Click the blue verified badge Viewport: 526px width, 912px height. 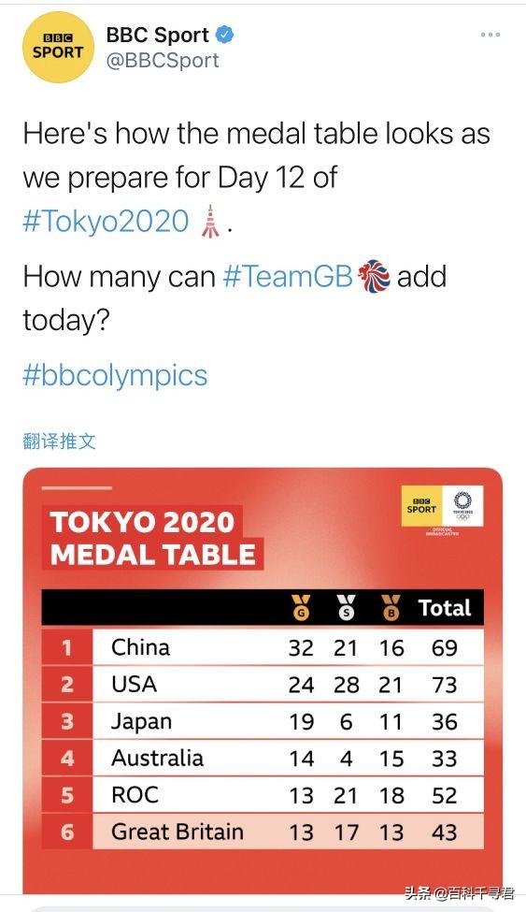[x=225, y=35]
